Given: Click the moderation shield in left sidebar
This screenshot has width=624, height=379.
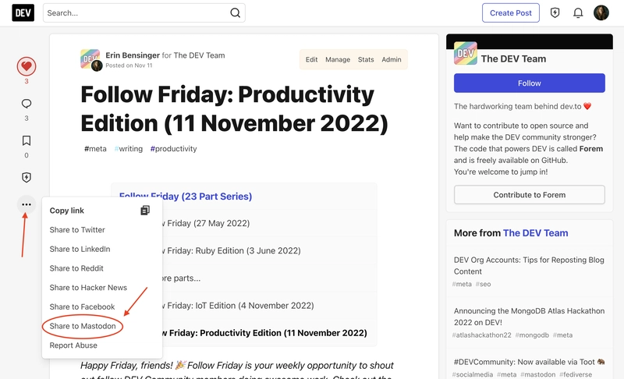Looking at the screenshot, I should pyautogui.click(x=27, y=177).
